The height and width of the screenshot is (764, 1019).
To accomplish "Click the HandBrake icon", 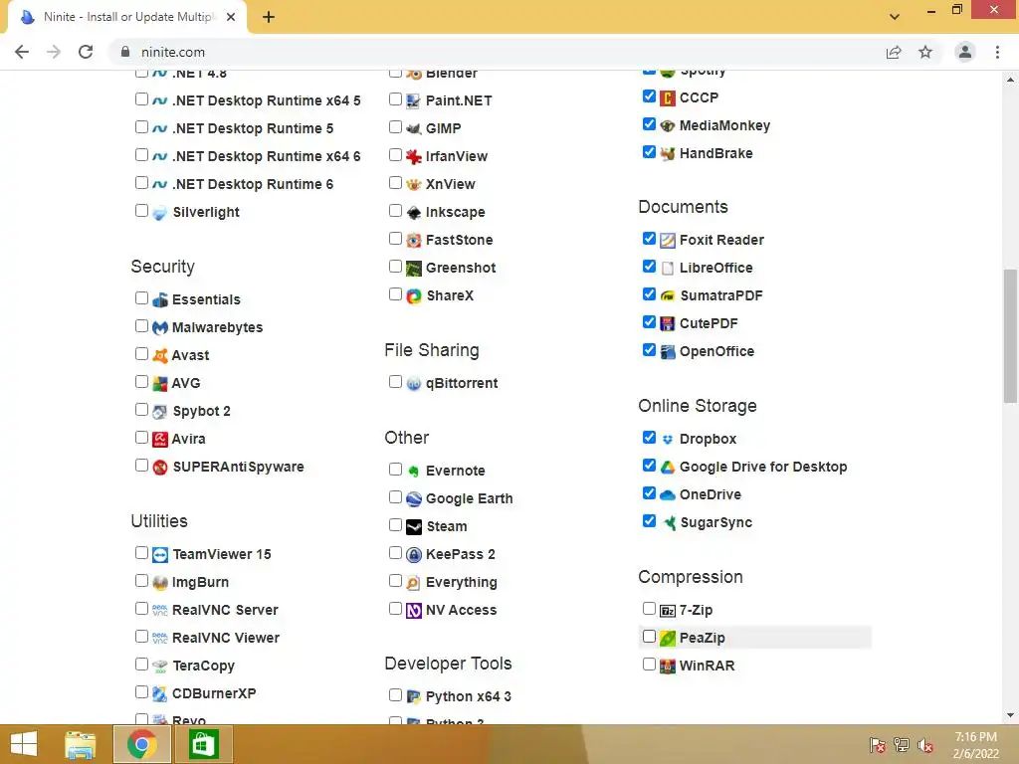I will click(668, 154).
